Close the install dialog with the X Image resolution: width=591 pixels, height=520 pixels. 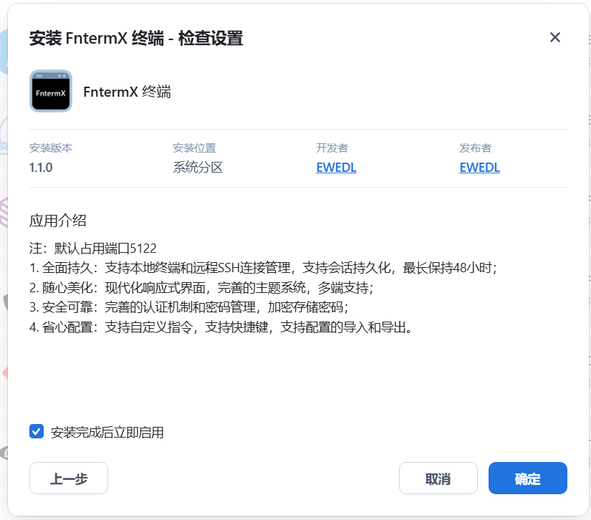(x=554, y=38)
